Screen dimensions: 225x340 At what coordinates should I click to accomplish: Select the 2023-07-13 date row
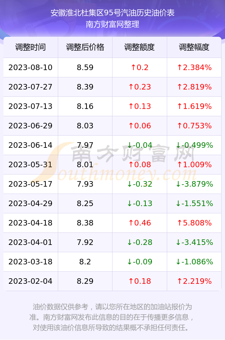tap(112, 106)
